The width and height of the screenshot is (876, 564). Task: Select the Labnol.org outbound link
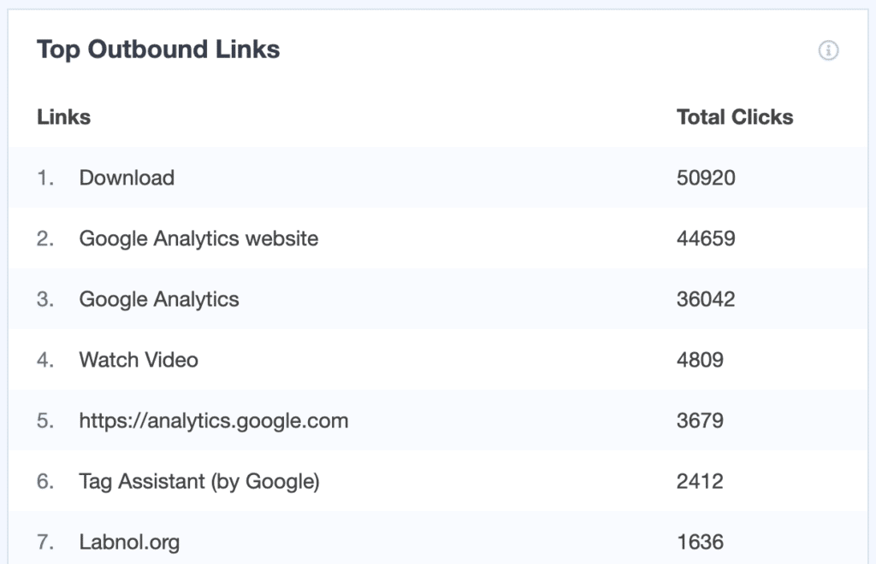click(x=130, y=543)
